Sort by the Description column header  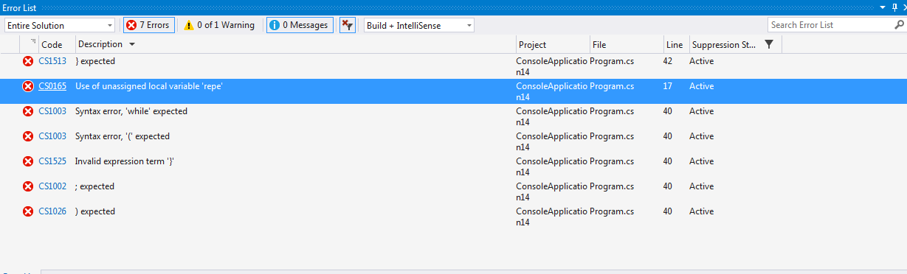100,44
